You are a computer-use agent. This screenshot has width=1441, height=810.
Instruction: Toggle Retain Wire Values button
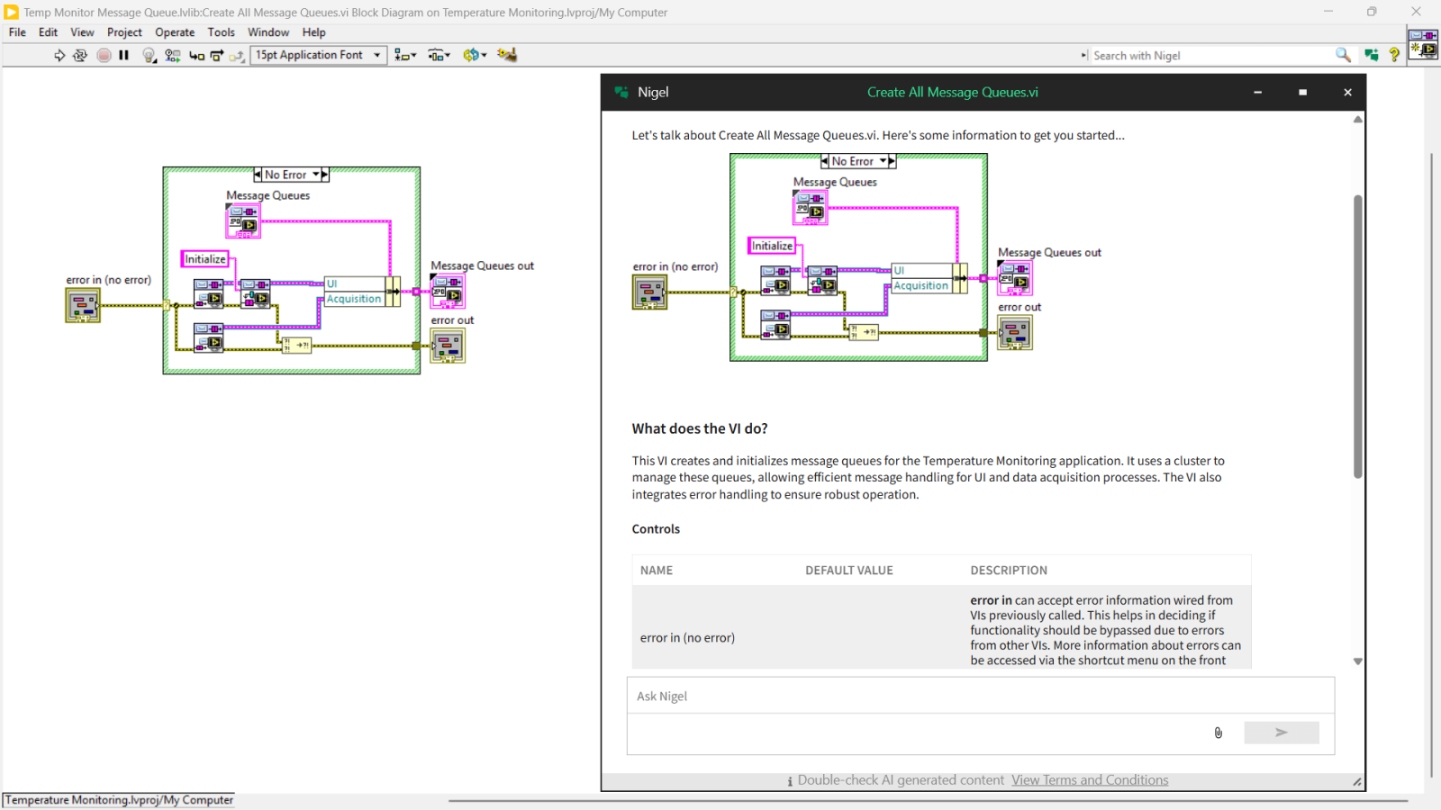tap(173, 56)
